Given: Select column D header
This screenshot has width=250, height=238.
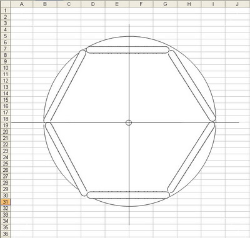Looking at the screenshot, I should [x=93, y=4].
